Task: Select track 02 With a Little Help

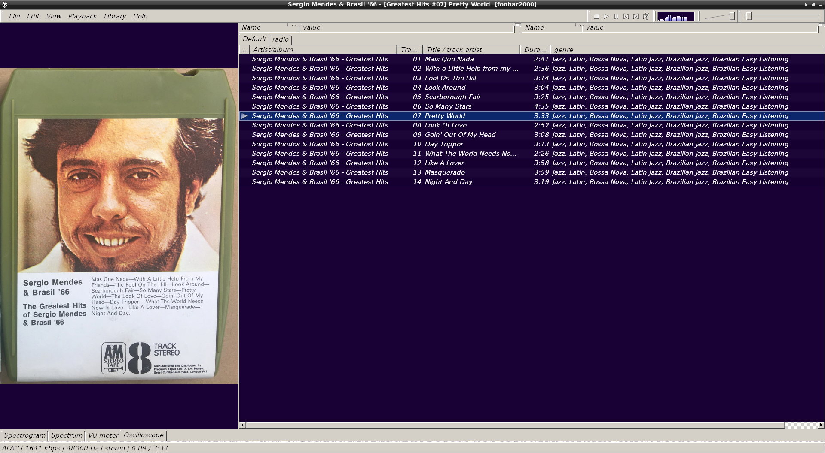Action: [532, 69]
